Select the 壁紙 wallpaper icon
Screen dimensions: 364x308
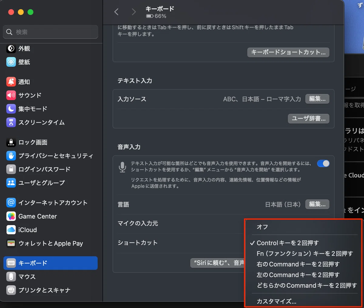[x=11, y=62]
